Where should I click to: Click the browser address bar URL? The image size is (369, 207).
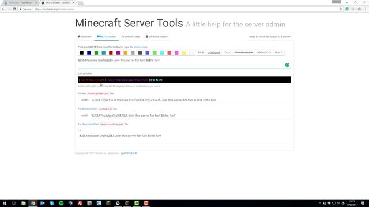point(54,9)
